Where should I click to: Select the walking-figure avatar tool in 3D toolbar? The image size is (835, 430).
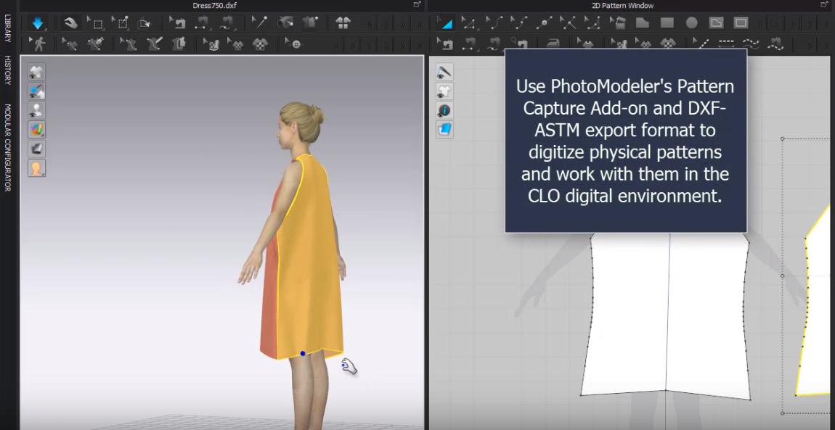point(38,44)
